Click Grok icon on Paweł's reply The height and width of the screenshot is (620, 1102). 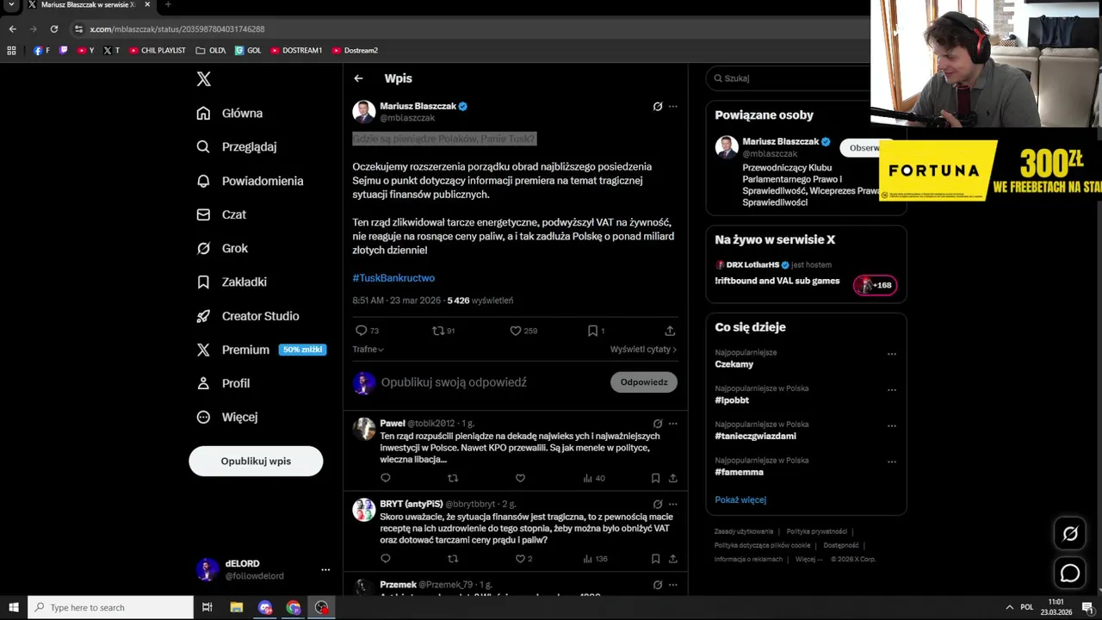[658, 424]
